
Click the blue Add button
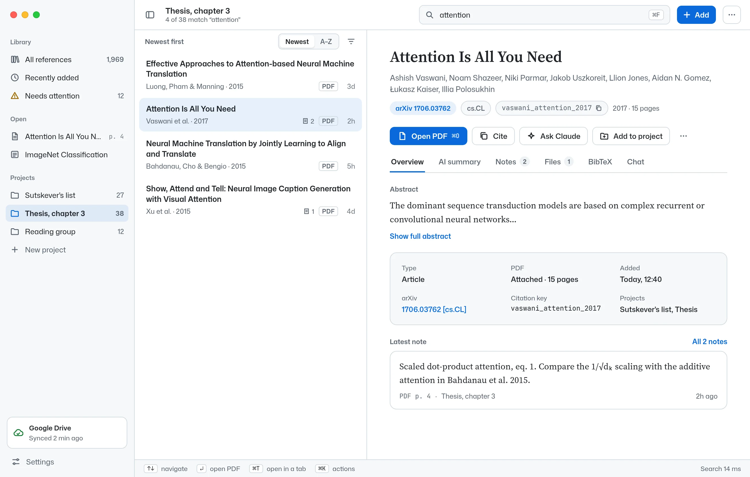click(x=696, y=15)
